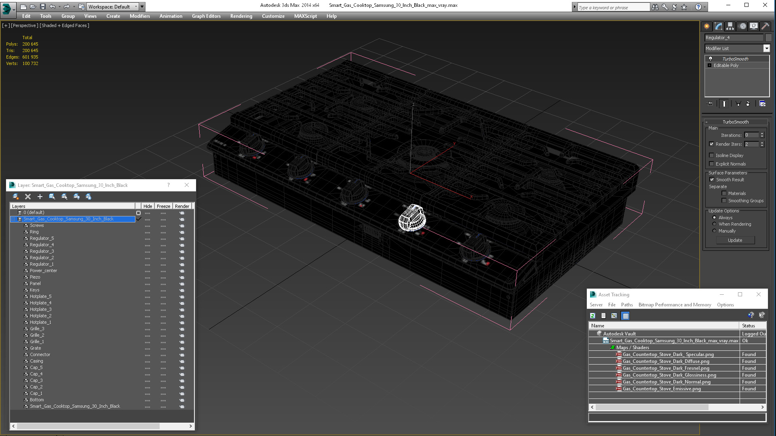776x436 pixels.
Task: Toggle TurboSmooth modifier lightbulb
Action: (x=710, y=59)
